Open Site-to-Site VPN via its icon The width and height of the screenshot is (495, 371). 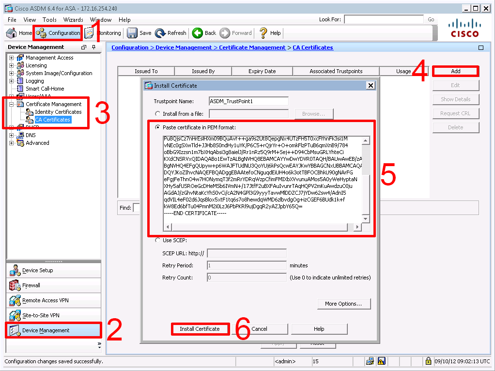point(15,315)
